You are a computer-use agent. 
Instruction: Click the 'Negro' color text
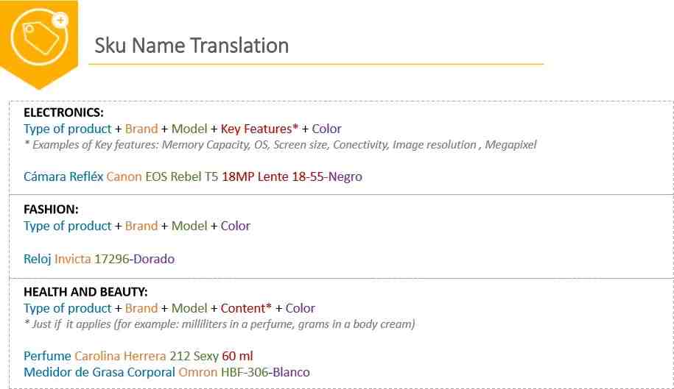click(345, 176)
